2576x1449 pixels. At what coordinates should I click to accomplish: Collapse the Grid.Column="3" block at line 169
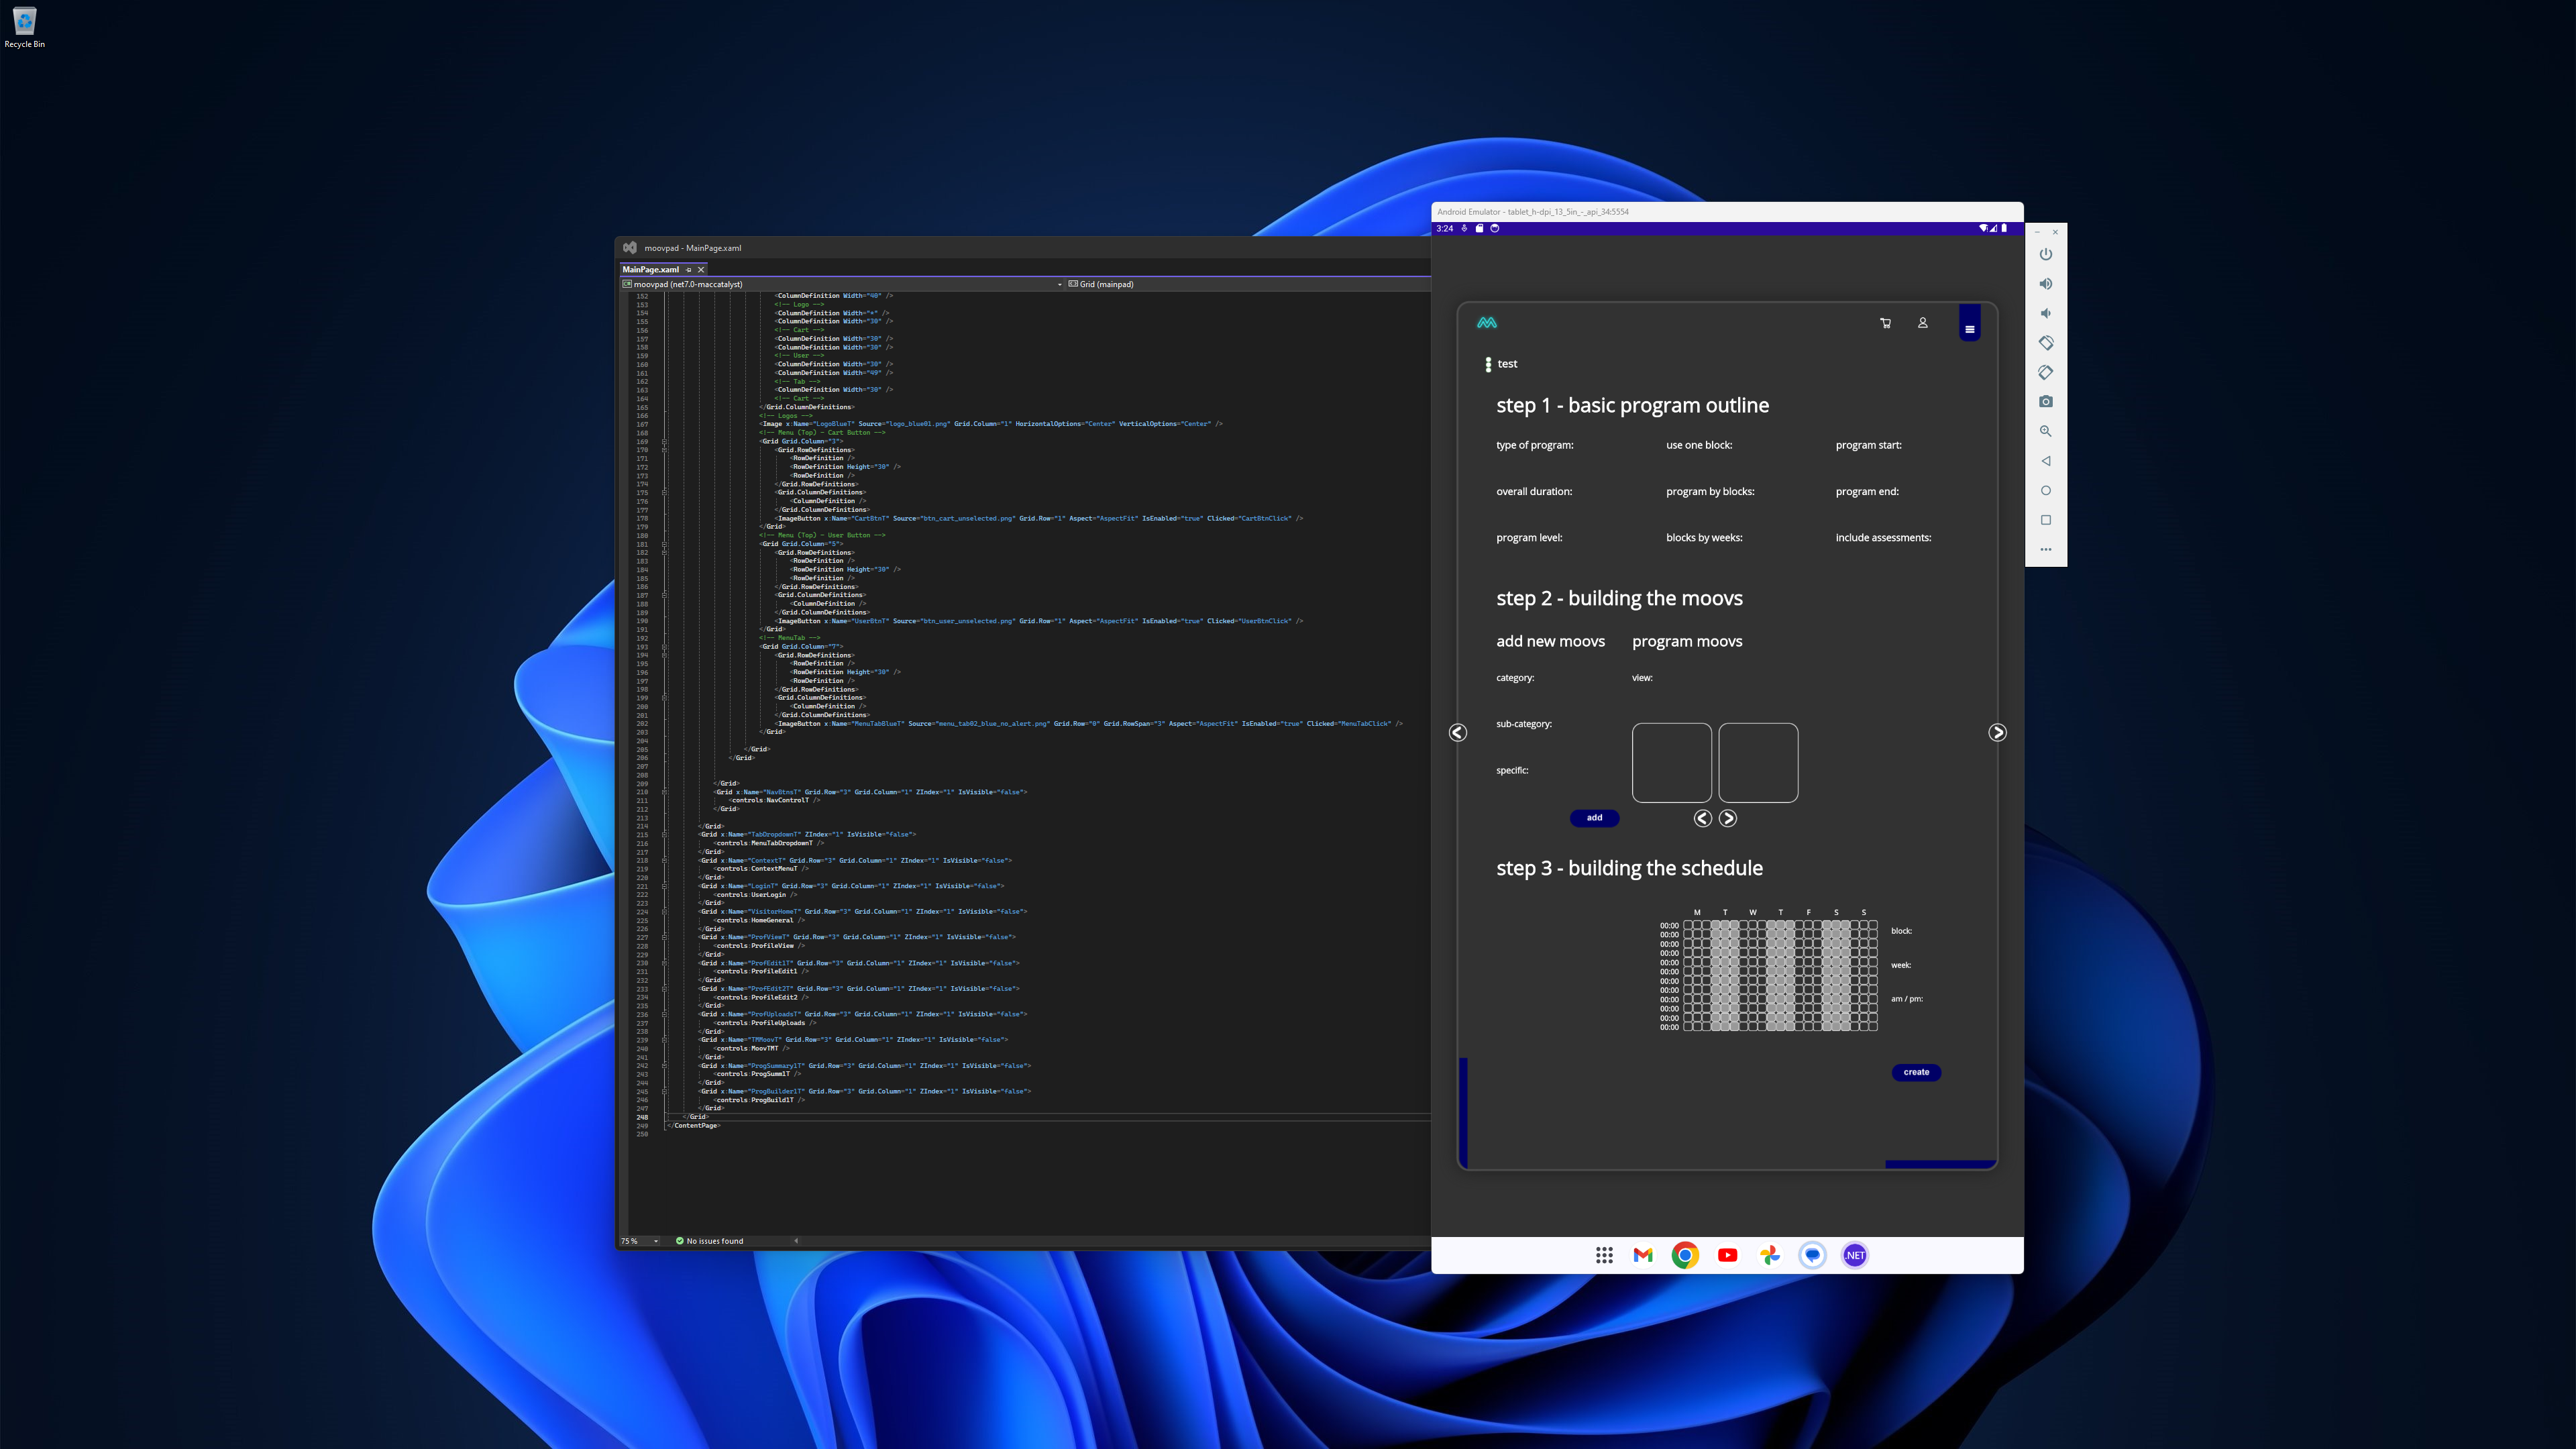[664, 441]
